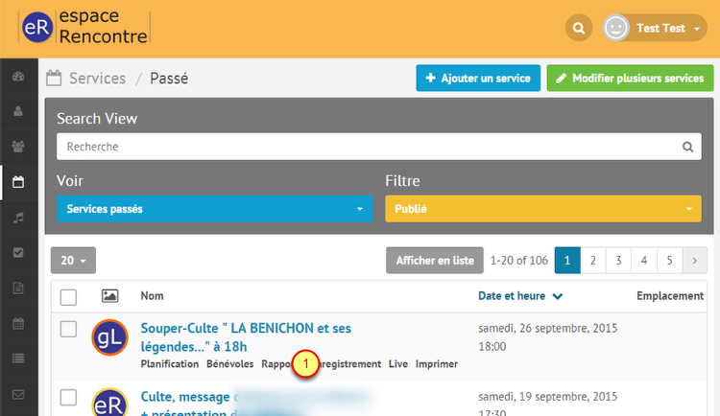The image size is (720, 416).
Task: Click Imprimer for the Souper-Culte service
Action: click(x=437, y=363)
